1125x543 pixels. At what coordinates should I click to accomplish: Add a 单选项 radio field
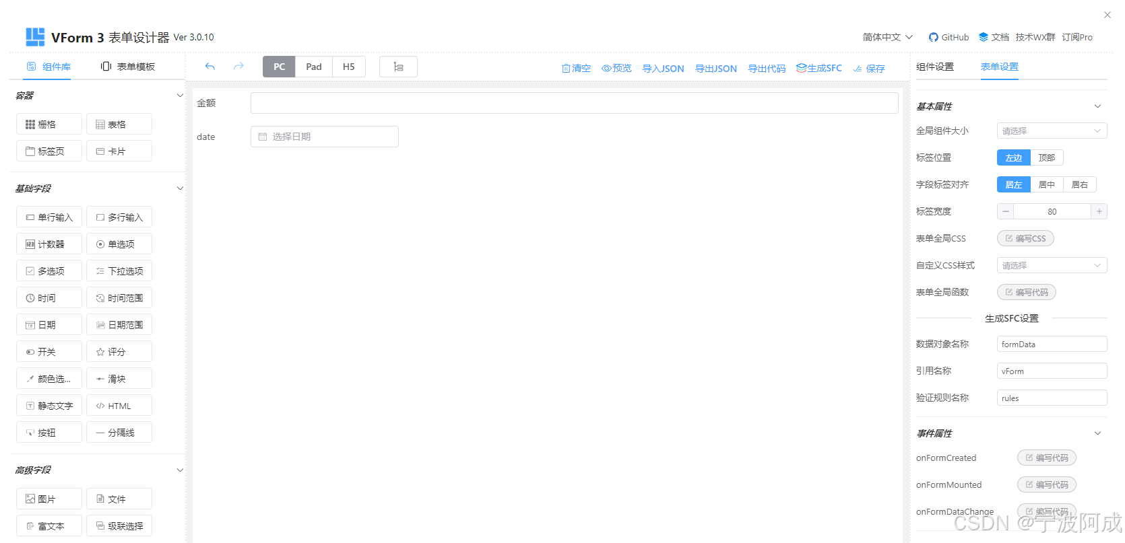pos(119,244)
